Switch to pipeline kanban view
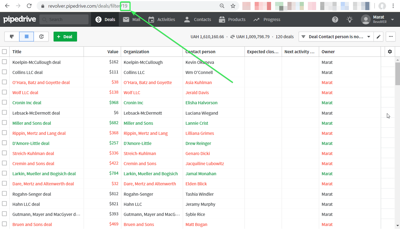Viewport: 400px width, 229px height. coord(11,36)
